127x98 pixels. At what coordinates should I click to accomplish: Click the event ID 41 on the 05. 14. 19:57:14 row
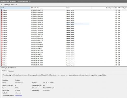116,10
